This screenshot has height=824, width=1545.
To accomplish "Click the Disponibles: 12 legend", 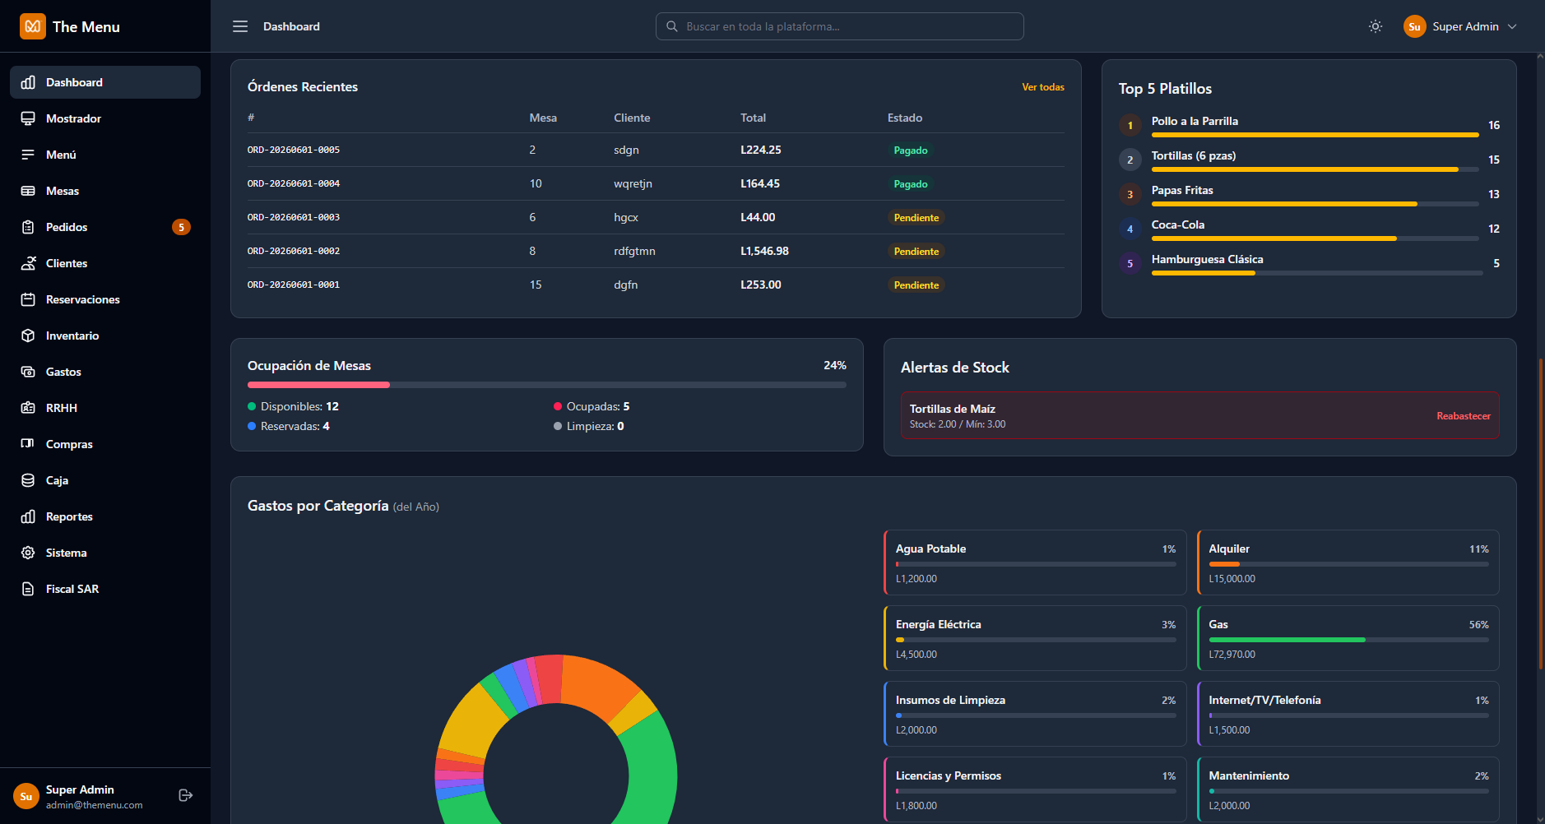I will click(x=293, y=406).
